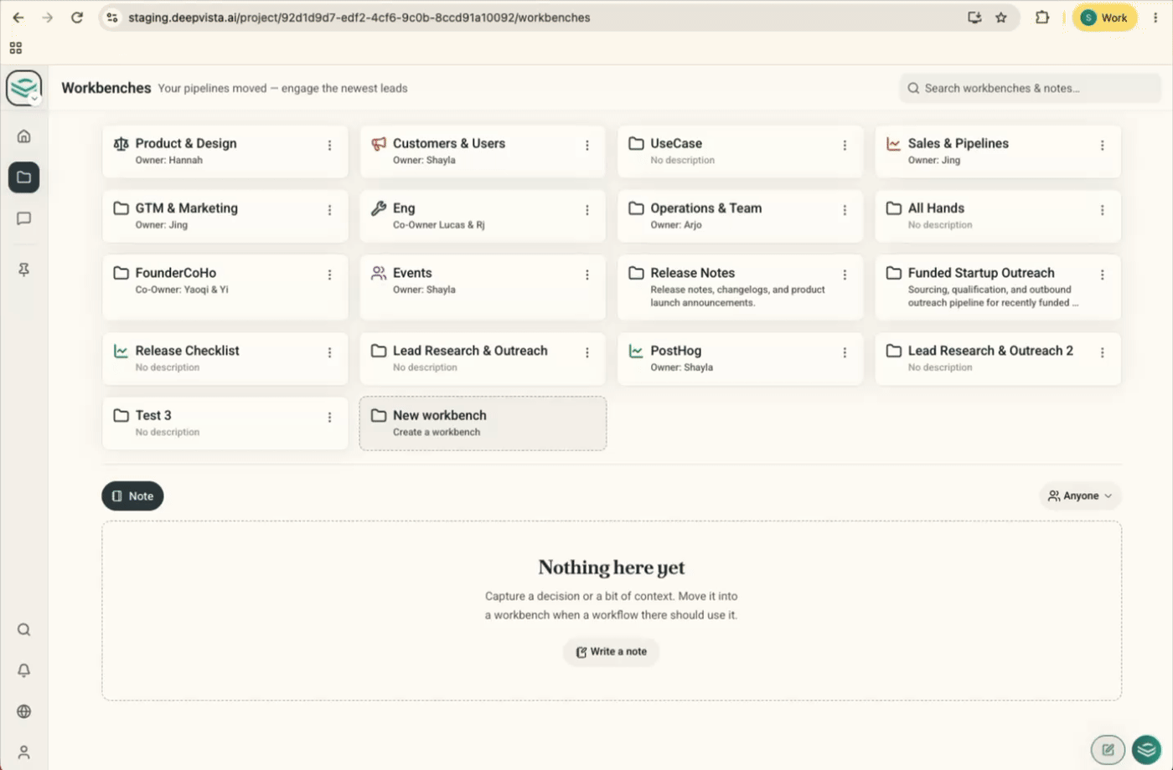Open the apps grid in bookmarks bar
This screenshot has width=1173, height=770.
tap(16, 49)
